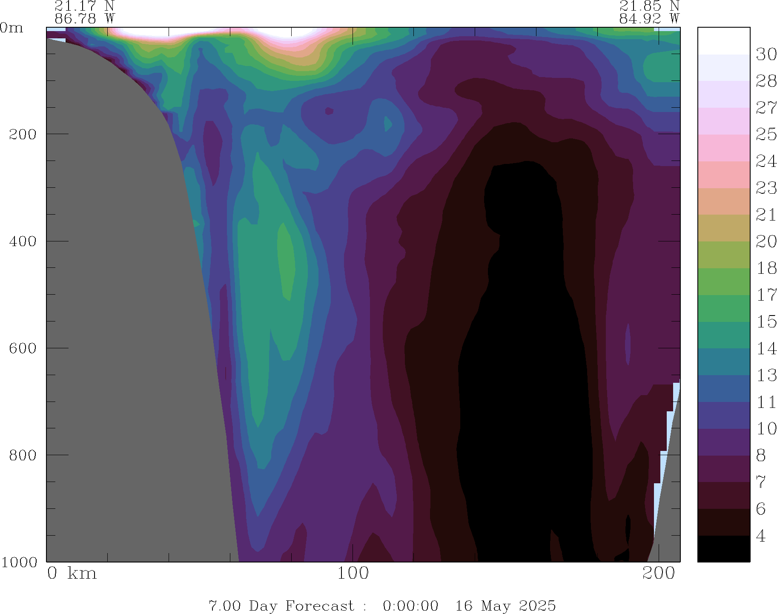Image resolution: width=777 pixels, height=614 pixels.
Task: Select the 1000 depth axis label
Action: (x=19, y=562)
